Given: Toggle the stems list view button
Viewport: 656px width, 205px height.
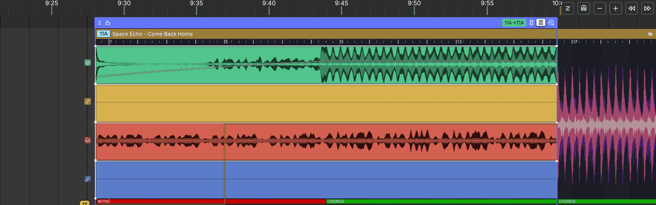Looking at the screenshot, I should coord(541,23).
